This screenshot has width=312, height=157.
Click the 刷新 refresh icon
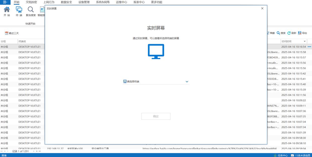coord(292,33)
